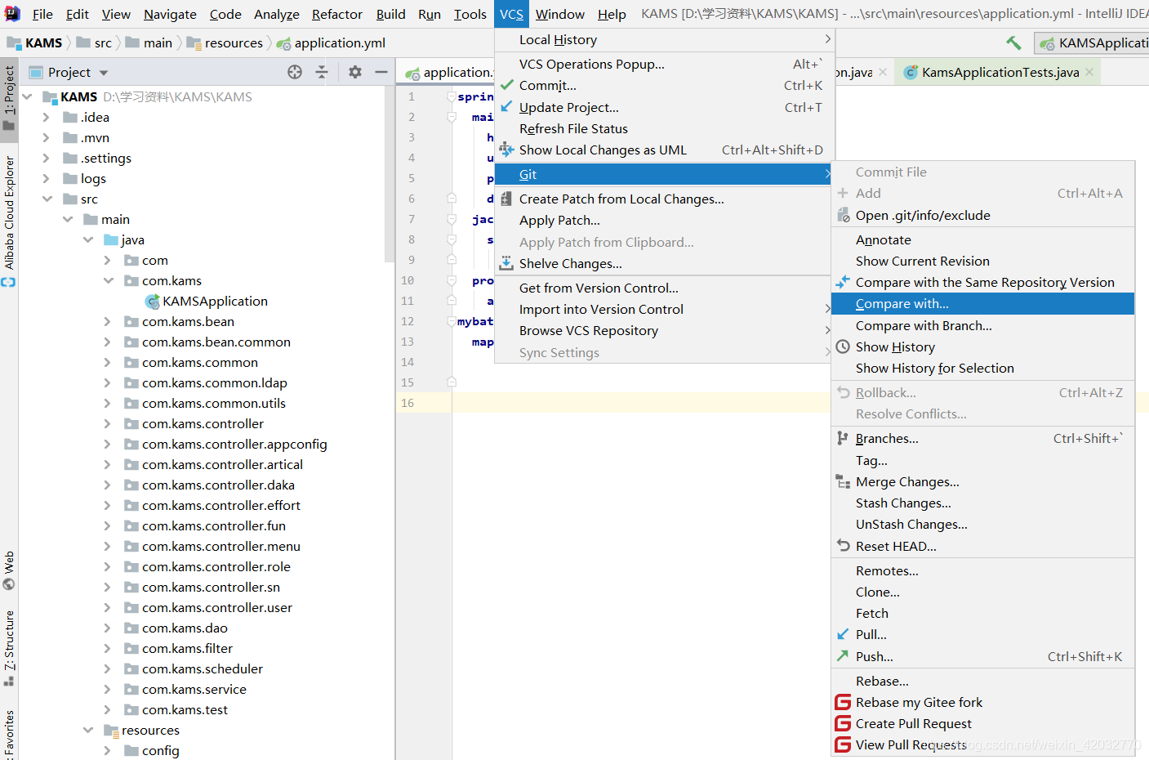Collapse the resources folder
This screenshot has height=760, width=1149.
point(87,730)
